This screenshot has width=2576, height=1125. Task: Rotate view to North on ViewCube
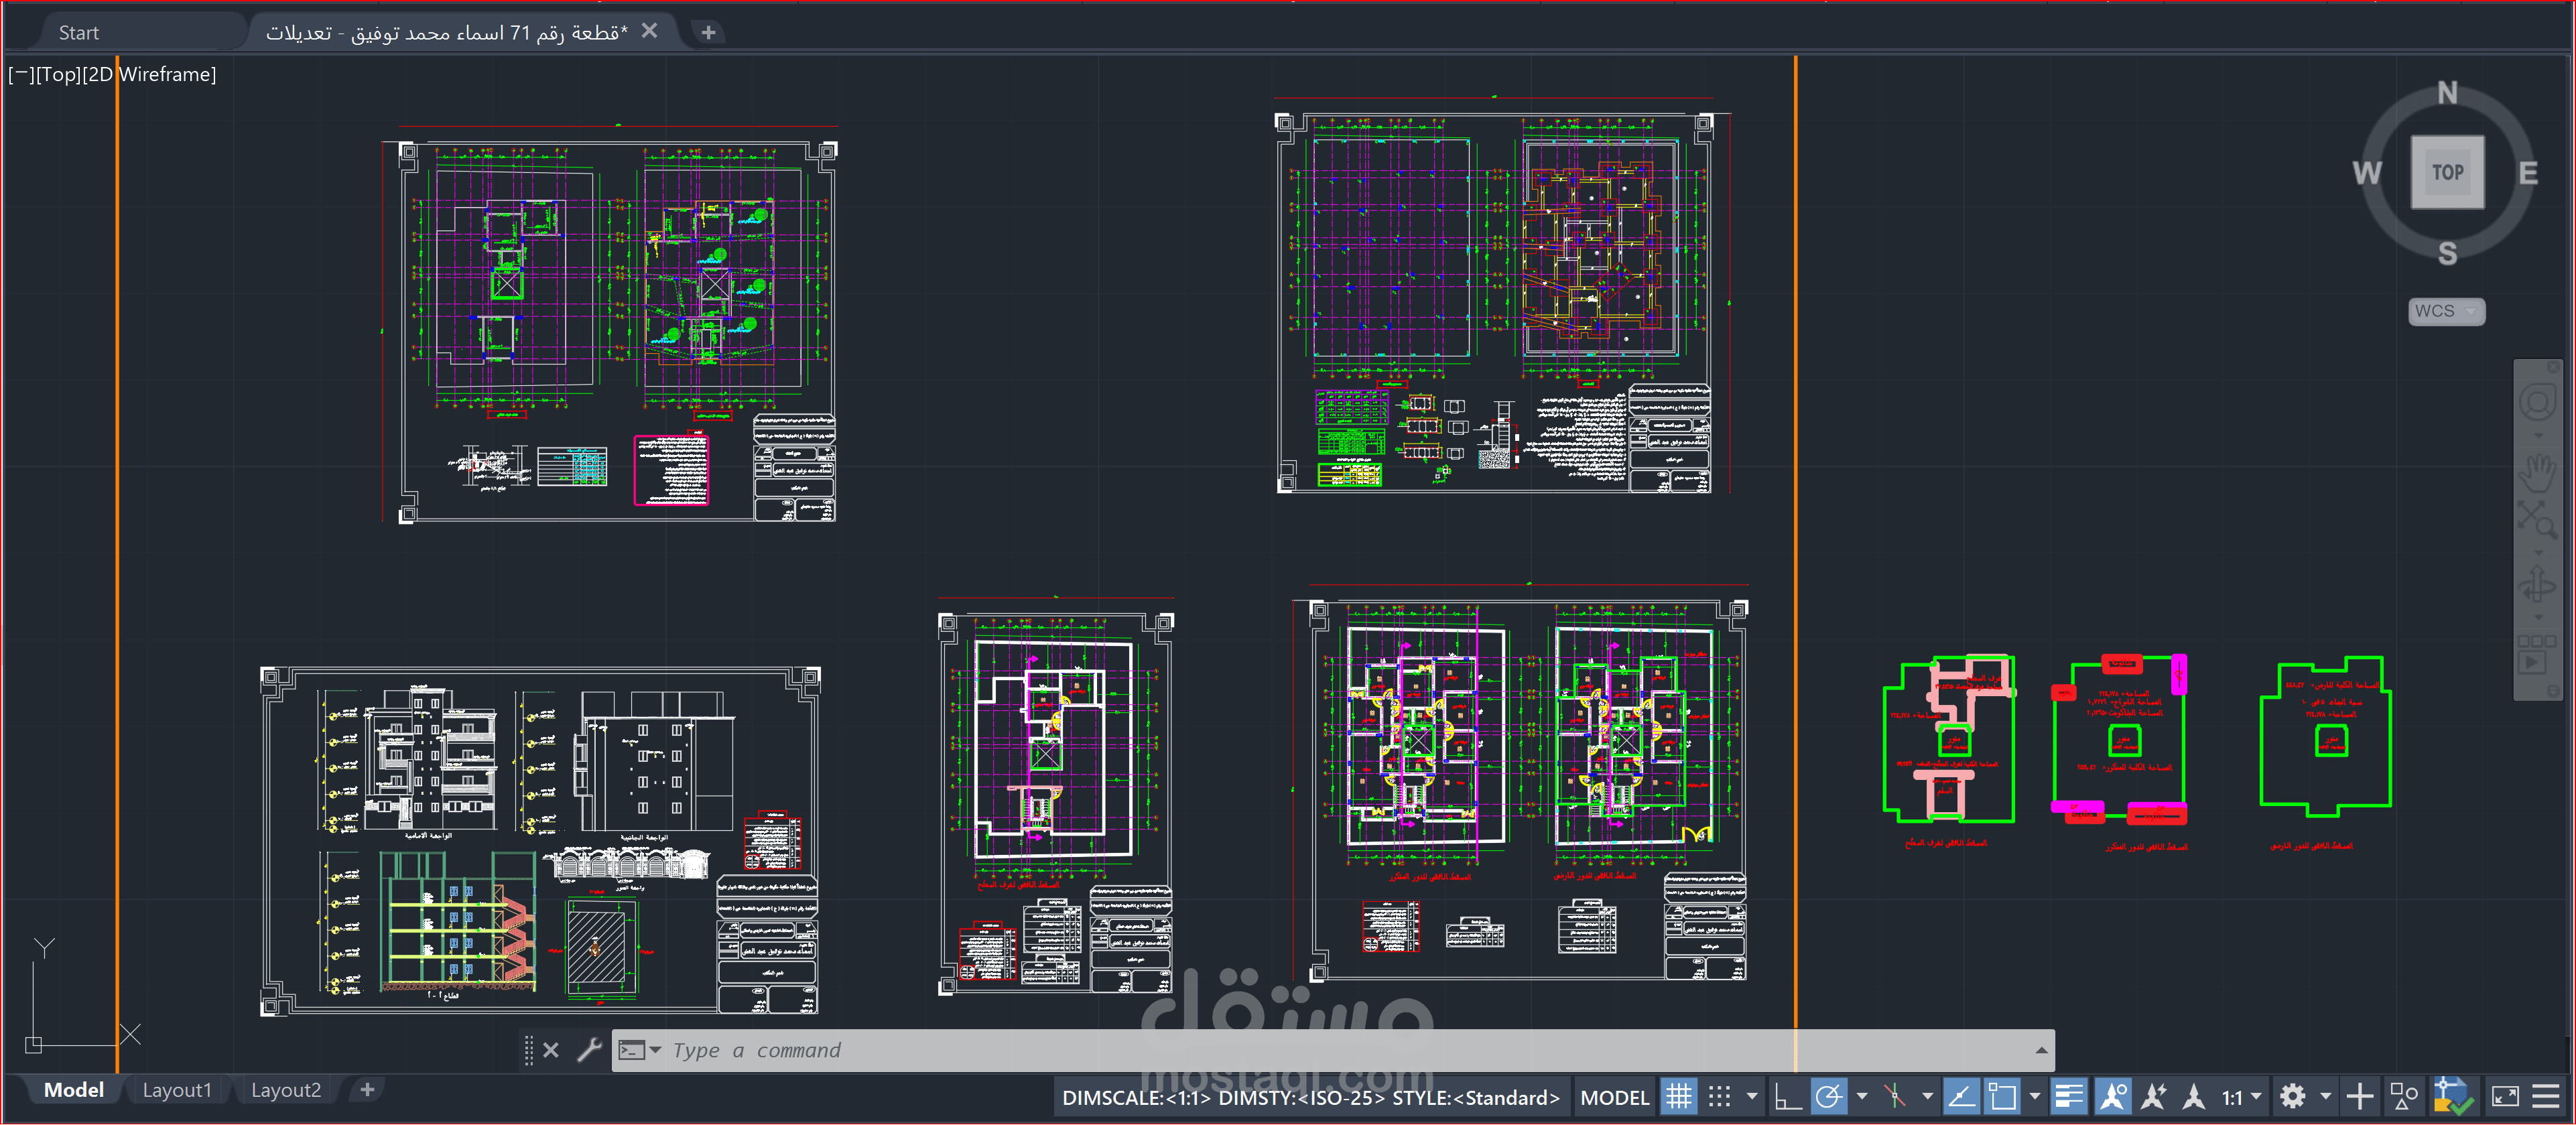tap(2447, 92)
